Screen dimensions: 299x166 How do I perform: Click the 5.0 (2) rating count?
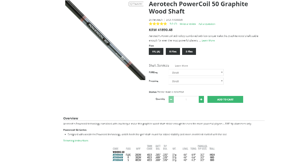(173, 24)
